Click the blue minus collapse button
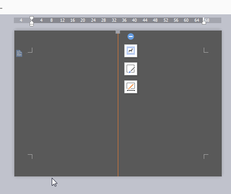The image size is (231, 194). [131, 36]
